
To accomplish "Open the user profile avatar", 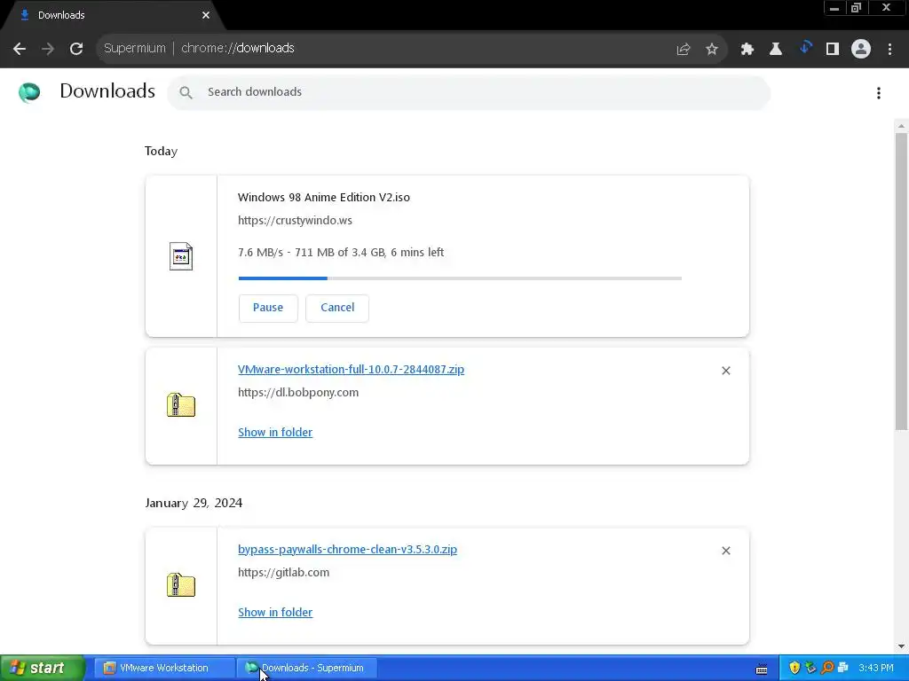I will (x=861, y=50).
